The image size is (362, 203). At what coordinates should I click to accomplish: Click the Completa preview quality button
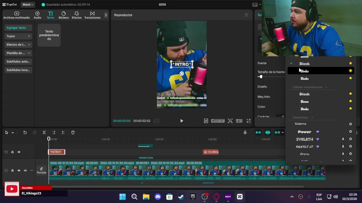(218, 121)
